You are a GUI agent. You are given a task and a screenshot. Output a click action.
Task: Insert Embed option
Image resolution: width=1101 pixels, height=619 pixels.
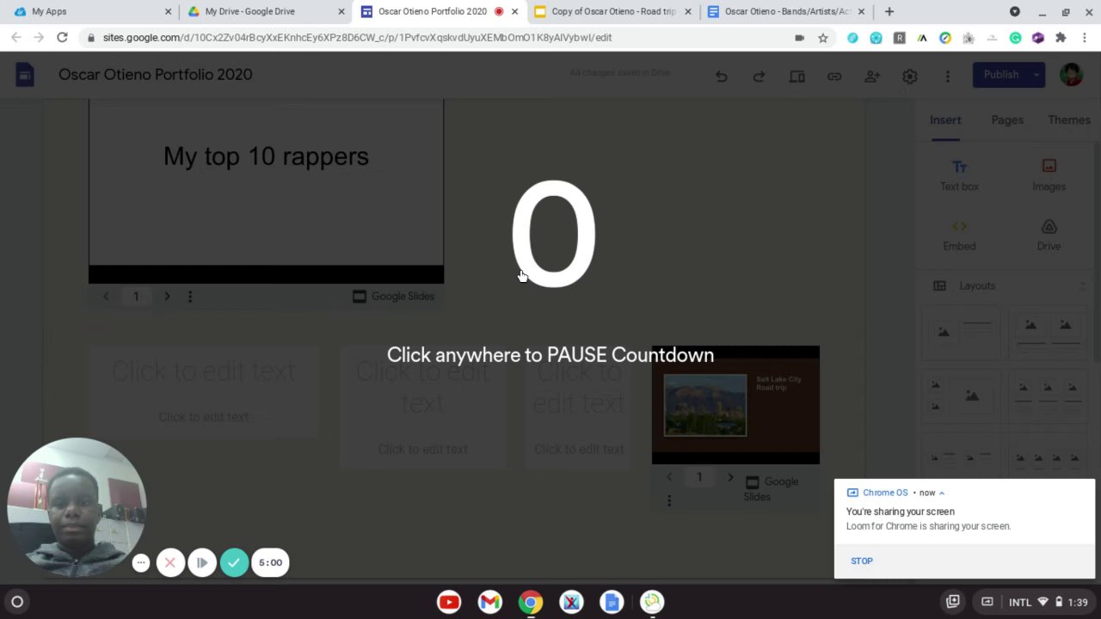pos(959,235)
